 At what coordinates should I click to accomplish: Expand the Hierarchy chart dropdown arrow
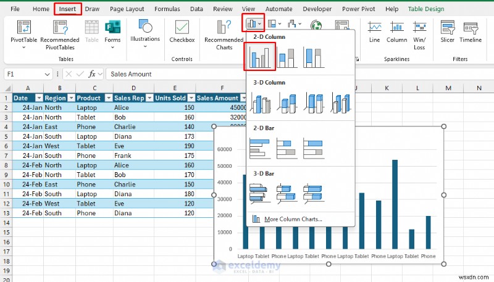[x=280, y=23]
